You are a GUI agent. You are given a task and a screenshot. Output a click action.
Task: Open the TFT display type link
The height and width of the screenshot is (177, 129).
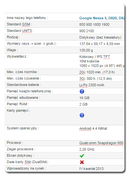coord(106,57)
